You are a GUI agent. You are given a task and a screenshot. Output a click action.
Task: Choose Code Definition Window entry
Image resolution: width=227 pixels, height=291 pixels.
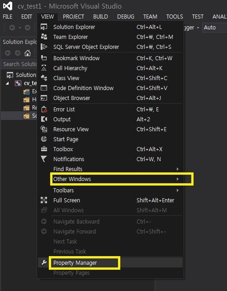[110, 88]
